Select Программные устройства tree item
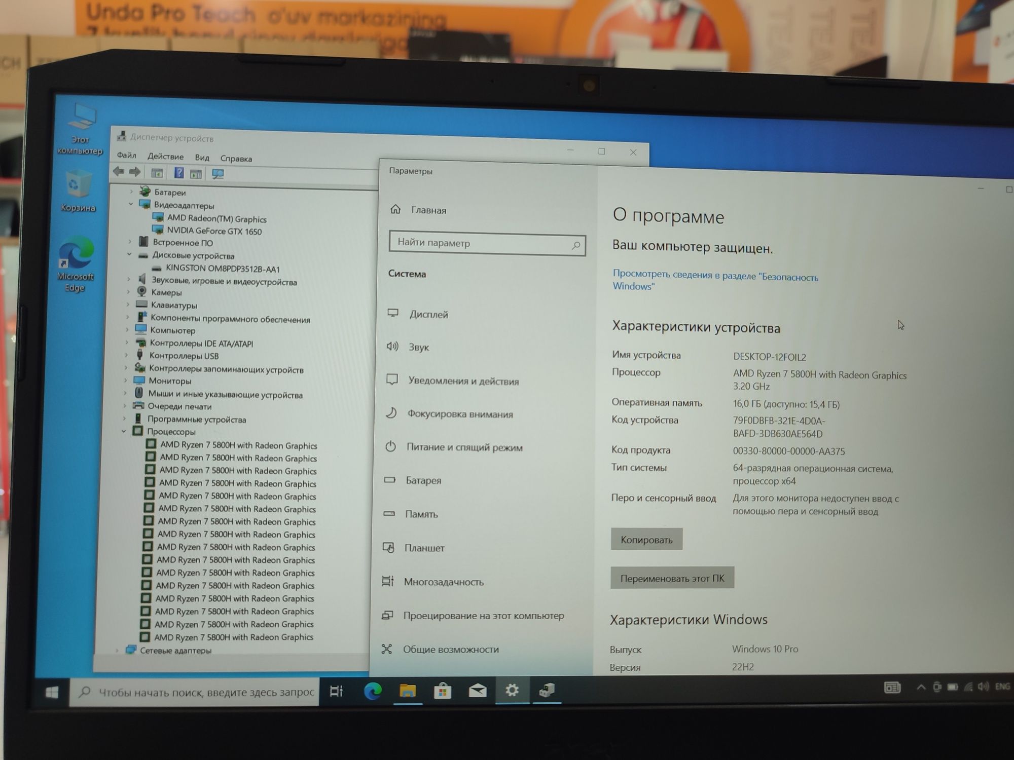 197,420
